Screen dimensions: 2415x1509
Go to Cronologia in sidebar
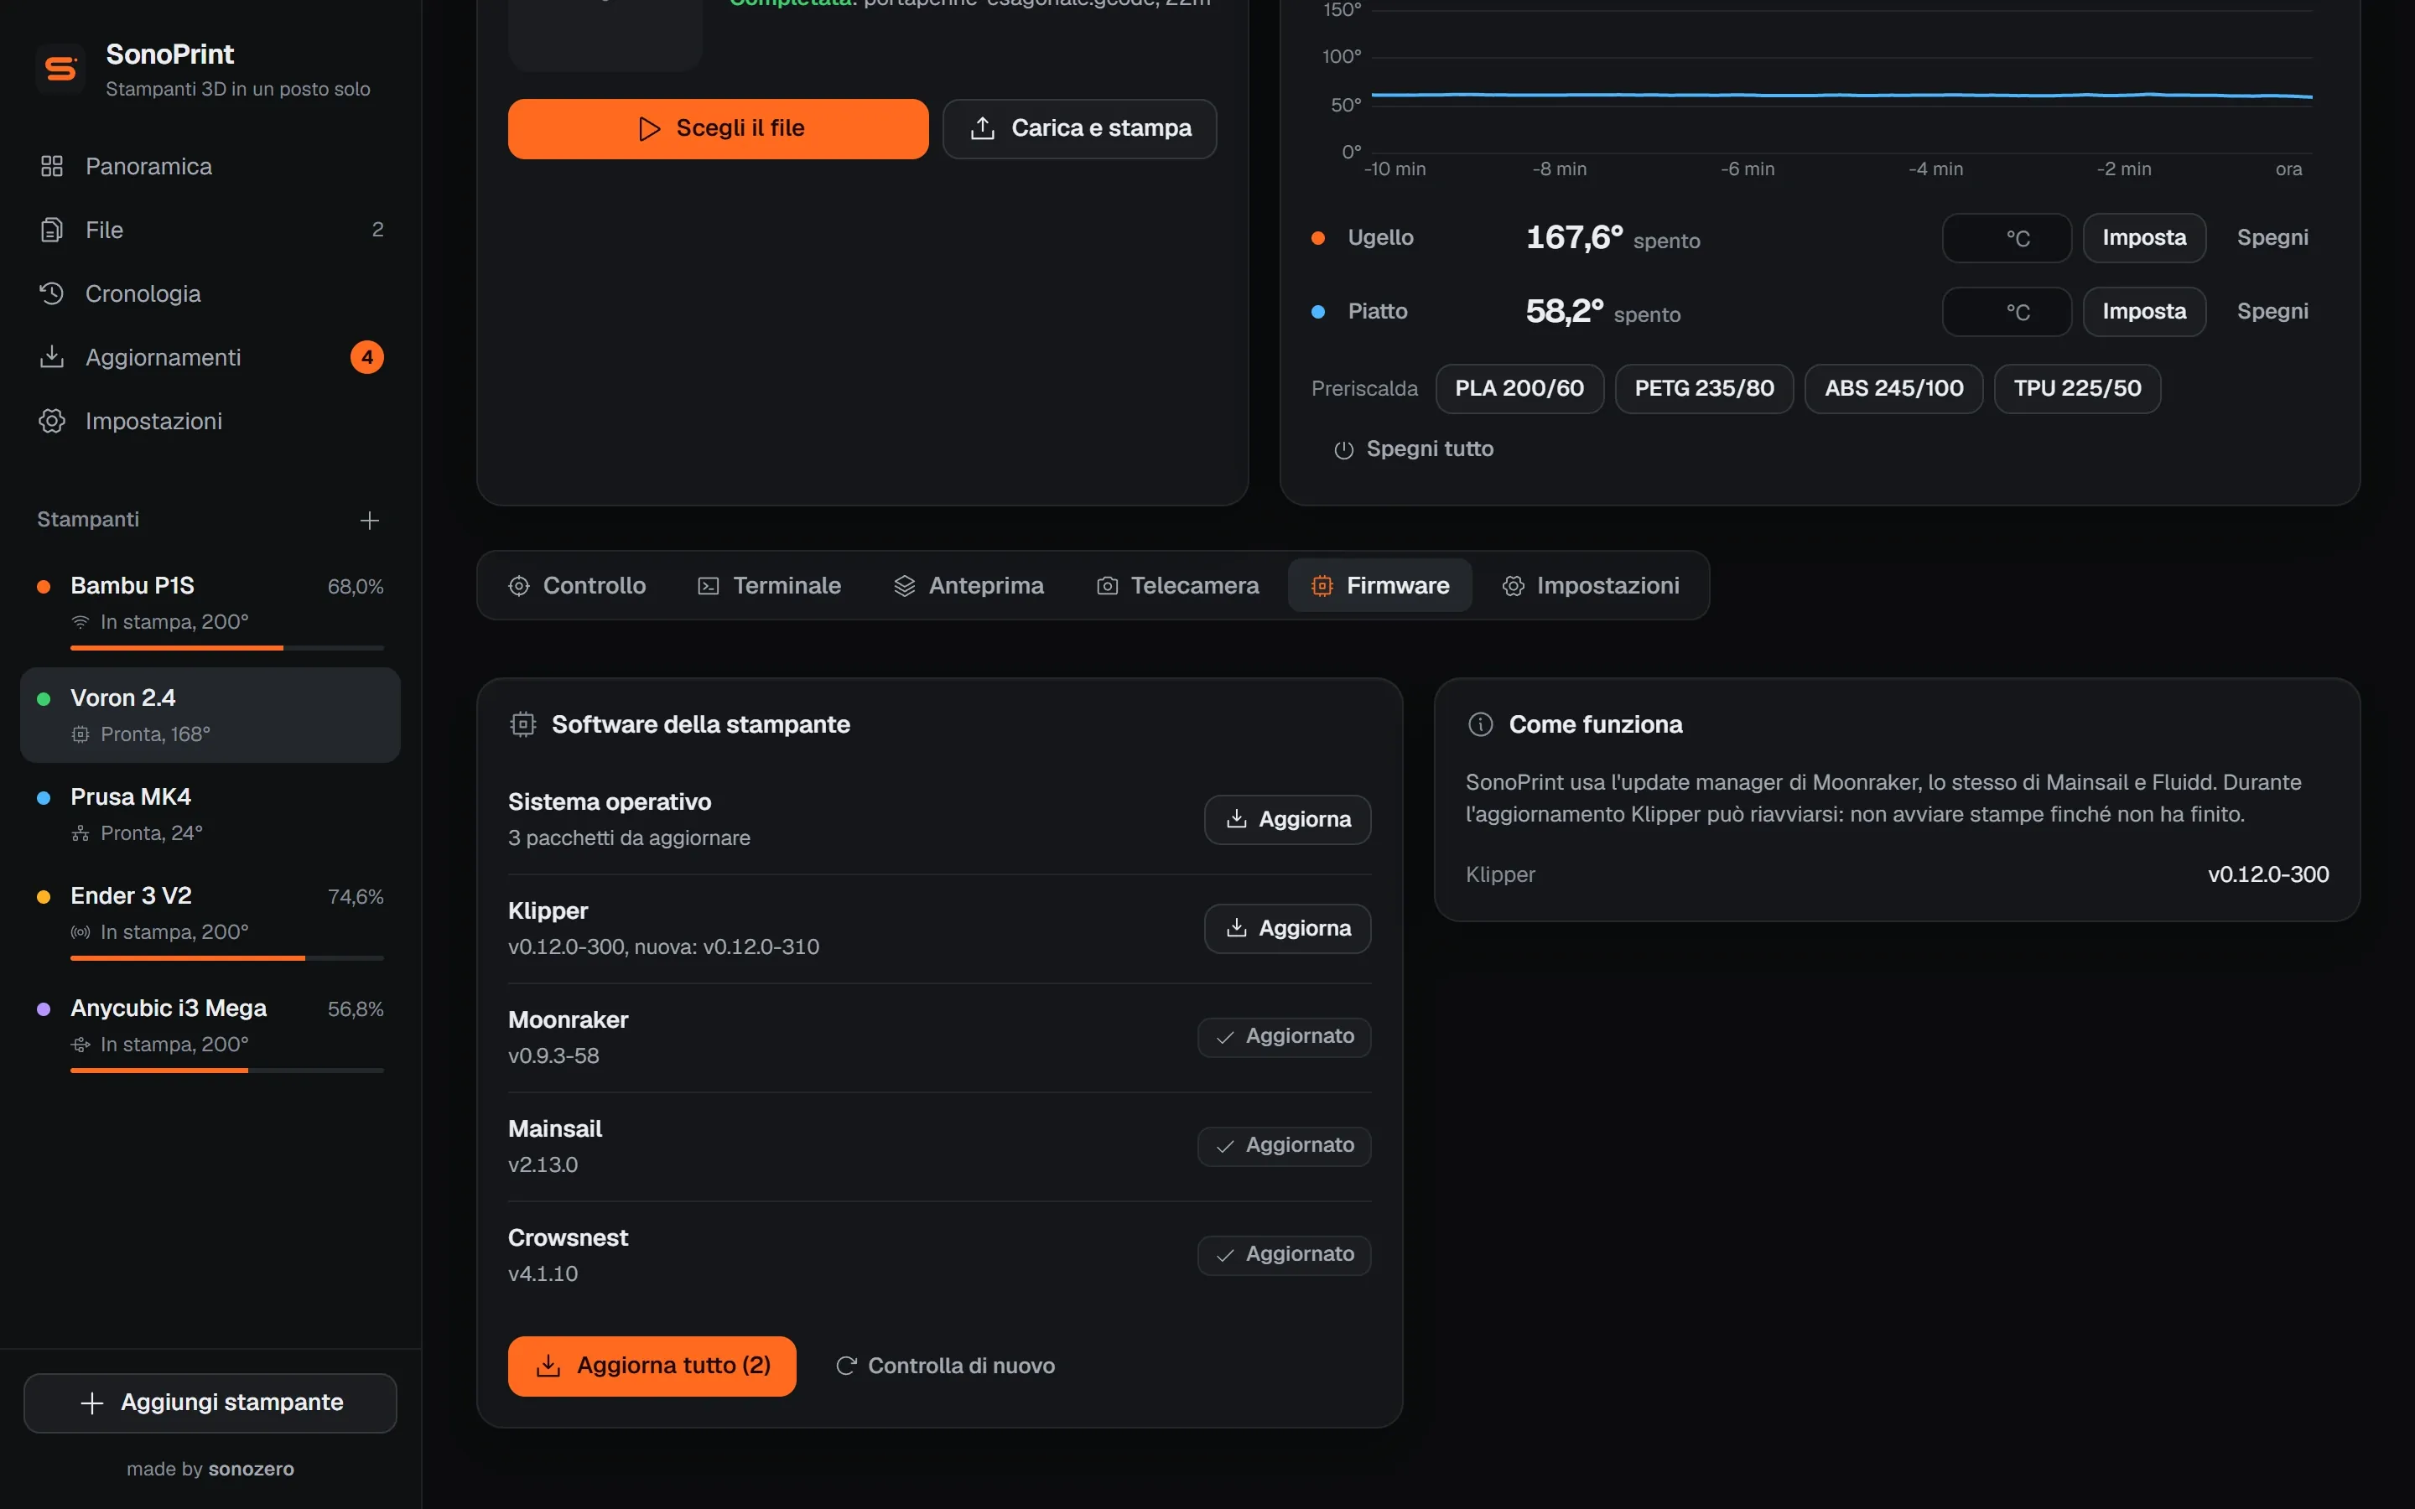pyautogui.click(x=210, y=293)
